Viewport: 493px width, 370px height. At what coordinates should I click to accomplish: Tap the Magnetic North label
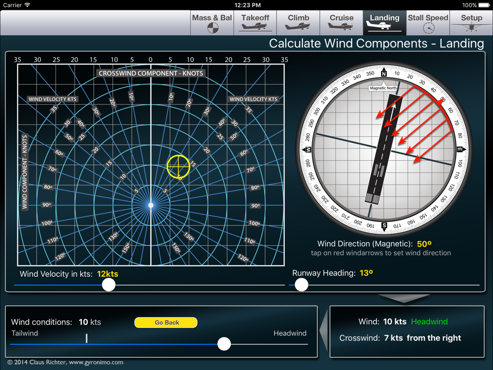click(383, 88)
